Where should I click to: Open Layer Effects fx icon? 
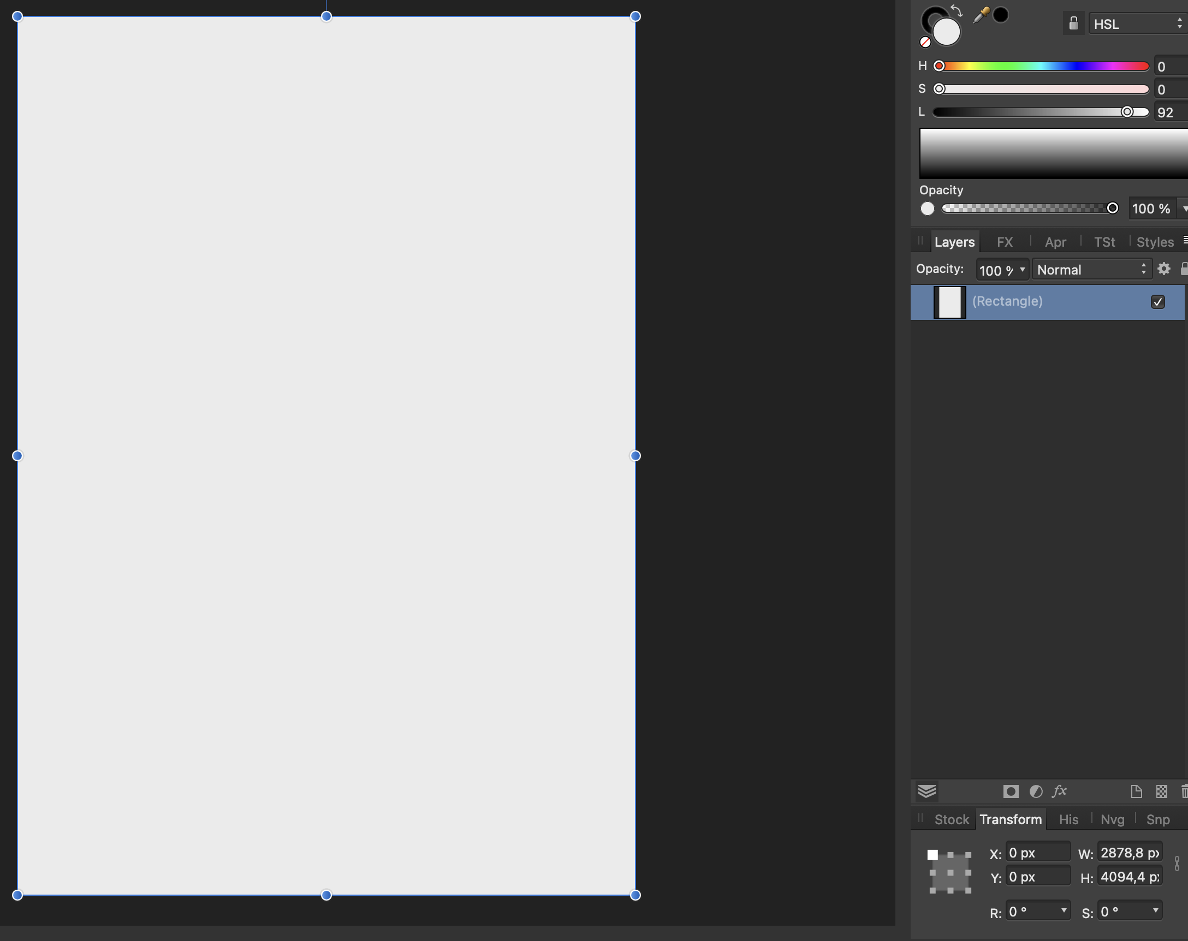pos(1059,791)
